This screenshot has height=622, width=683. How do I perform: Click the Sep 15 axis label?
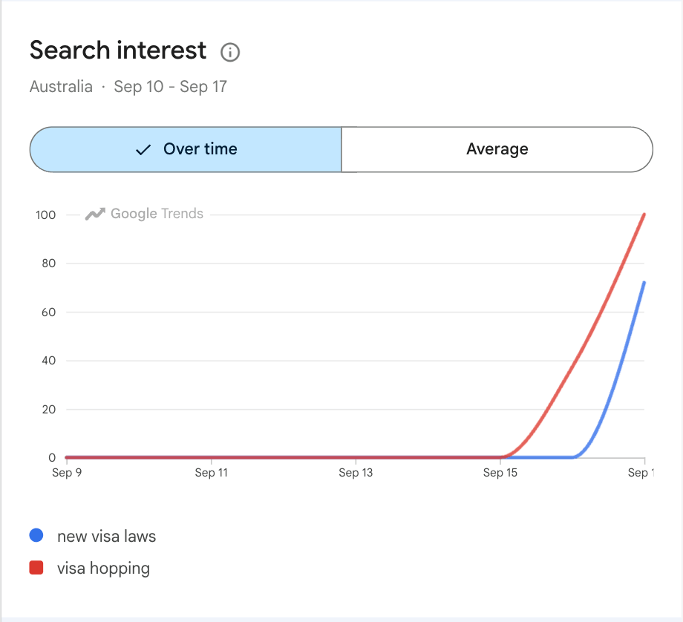tap(500, 473)
